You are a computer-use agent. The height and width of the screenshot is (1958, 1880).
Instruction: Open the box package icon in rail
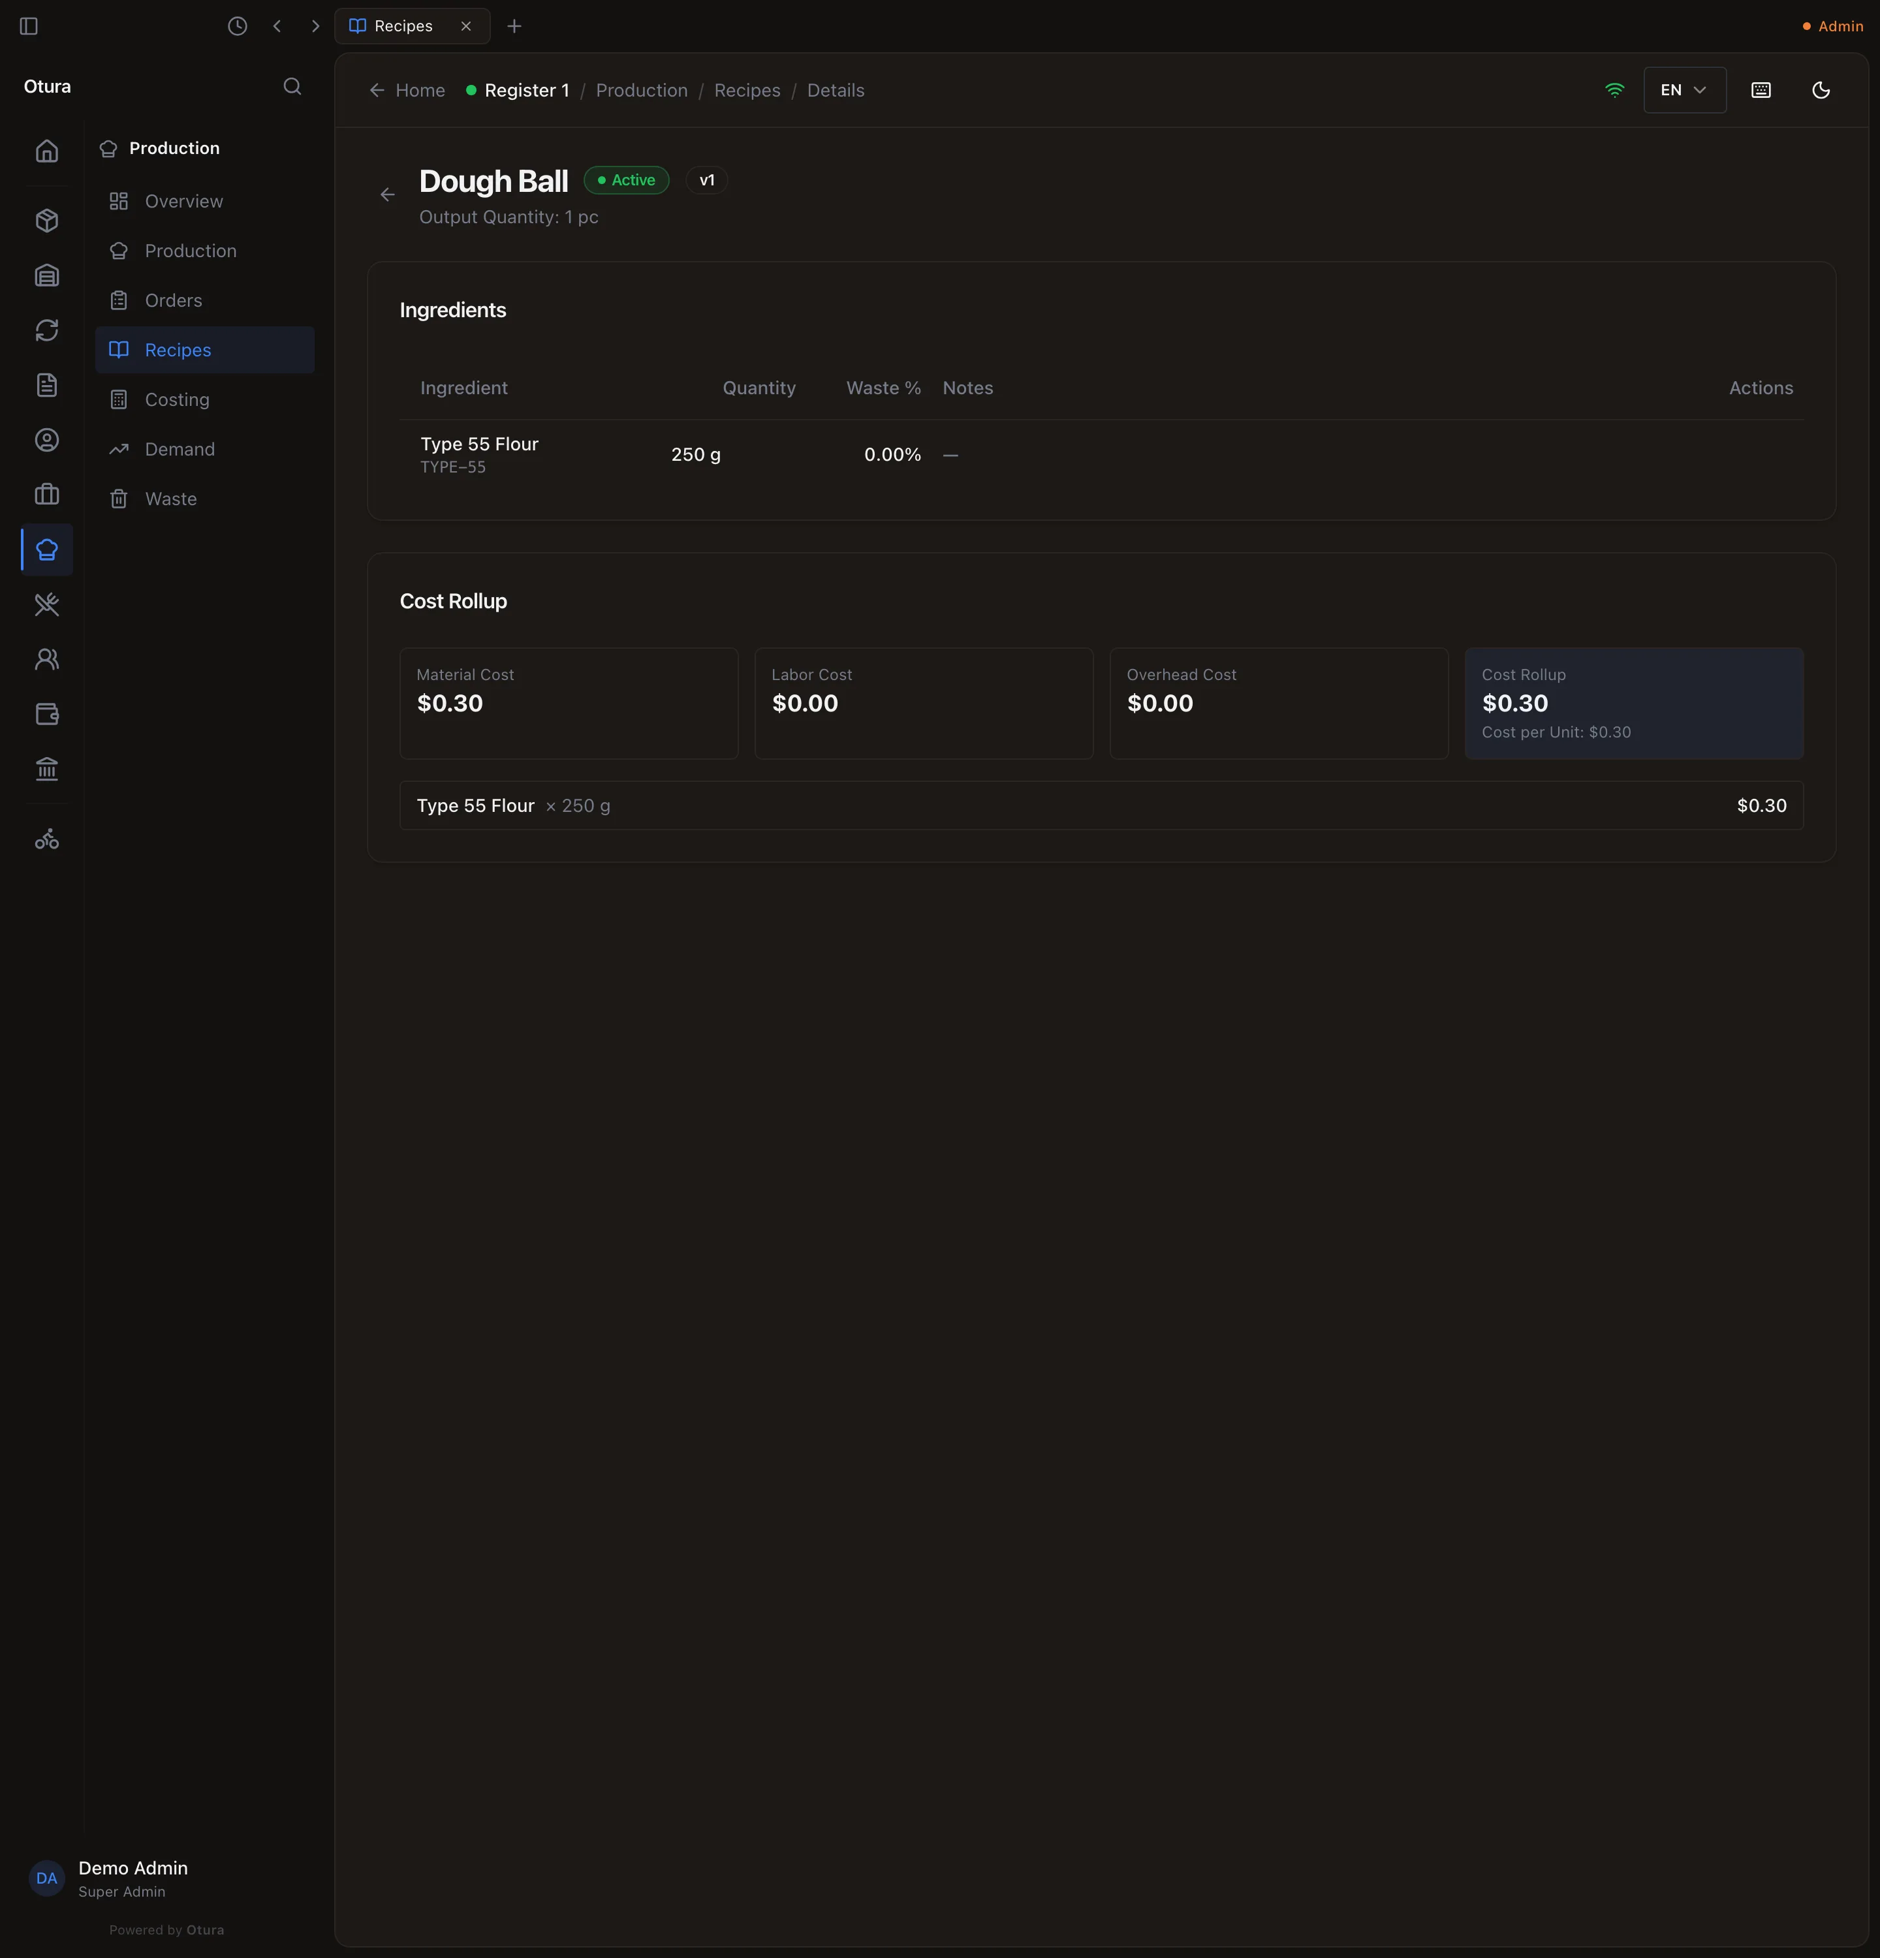pos(47,221)
